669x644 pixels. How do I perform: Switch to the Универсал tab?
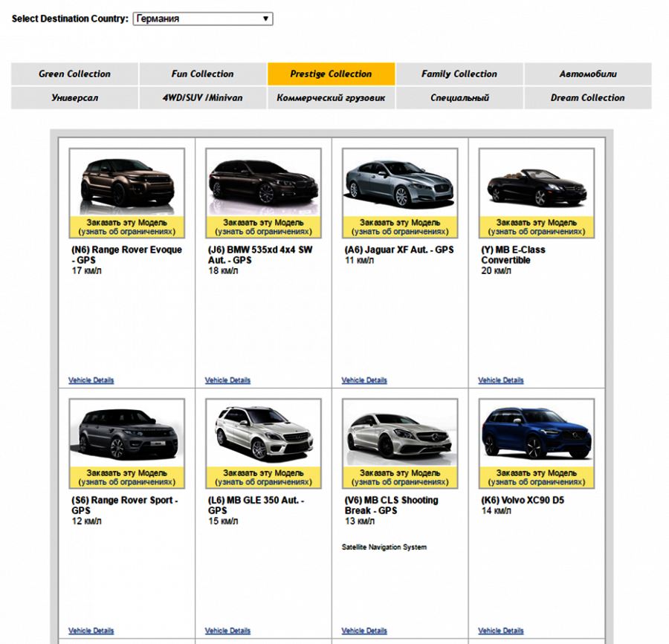click(x=74, y=98)
